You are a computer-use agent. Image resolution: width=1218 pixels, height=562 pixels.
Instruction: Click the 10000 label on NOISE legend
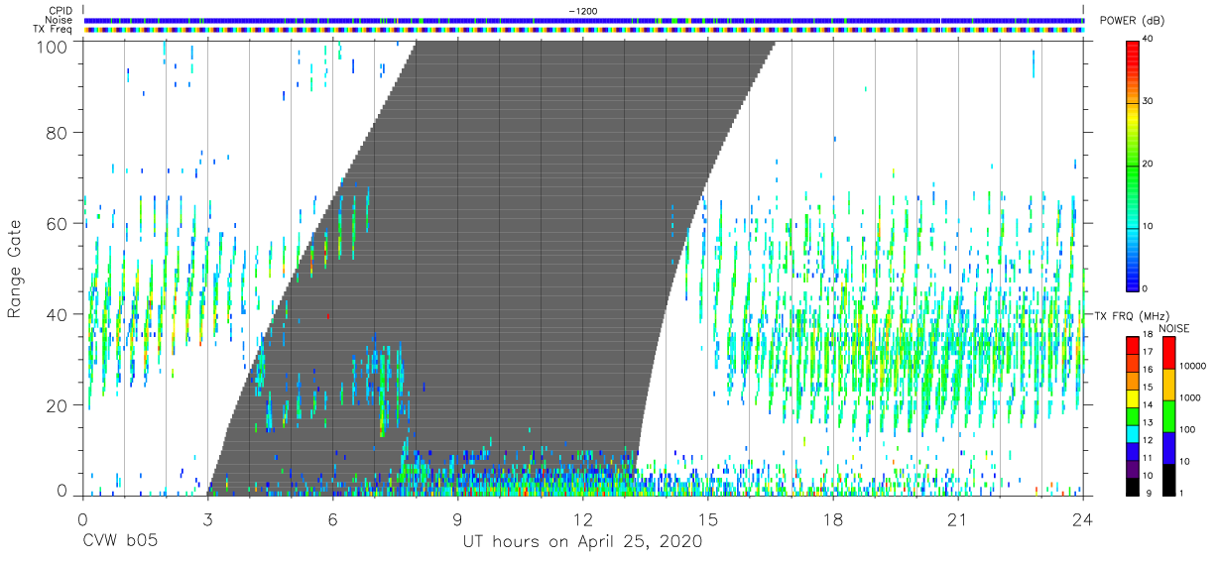[x=1193, y=367]
